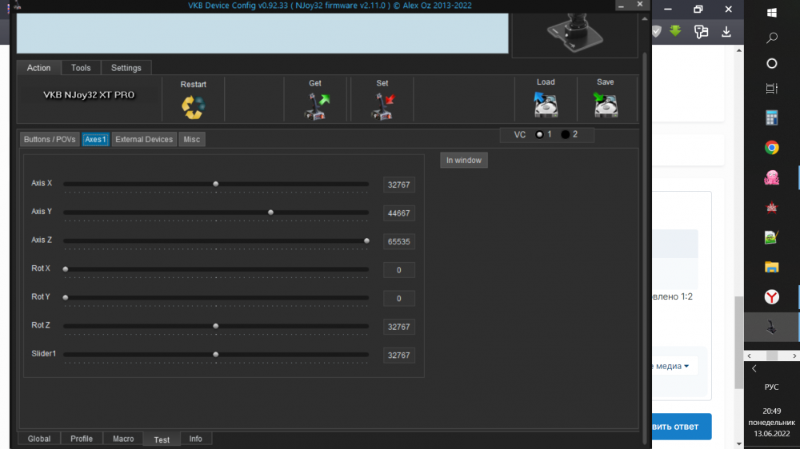
Task: Click the Axis Y slider handle
Action: point(271,213)
